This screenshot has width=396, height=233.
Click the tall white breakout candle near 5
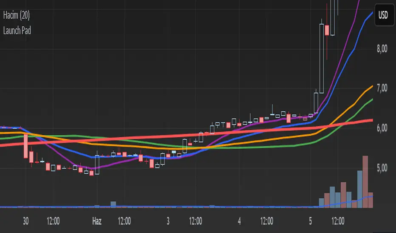point(322,58)
